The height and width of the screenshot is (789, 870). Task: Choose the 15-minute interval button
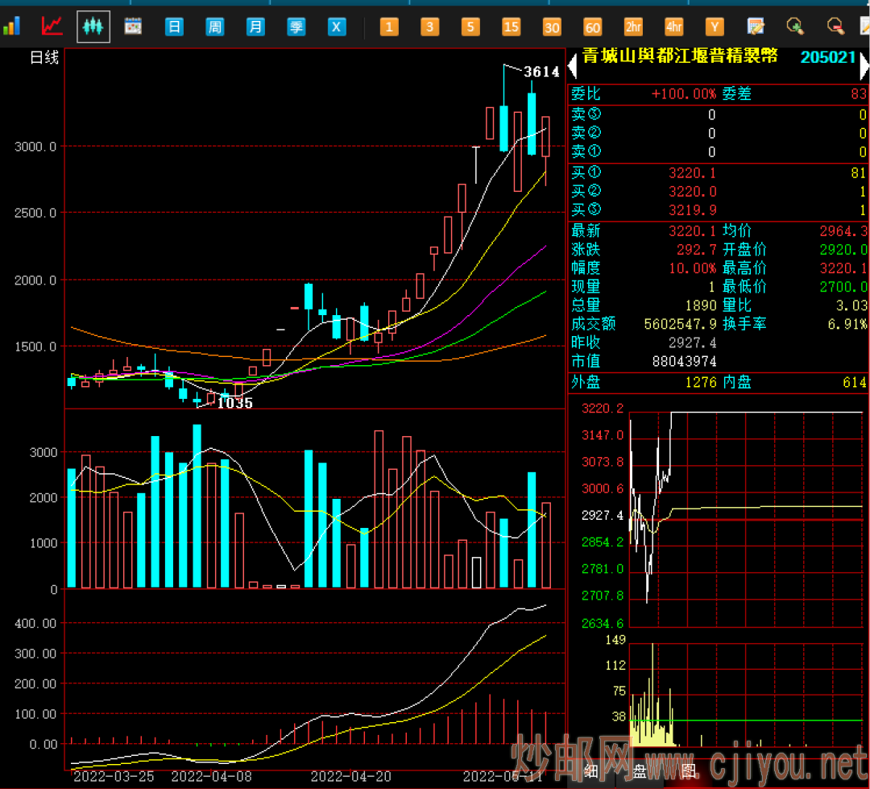click(x=511, y=27)
